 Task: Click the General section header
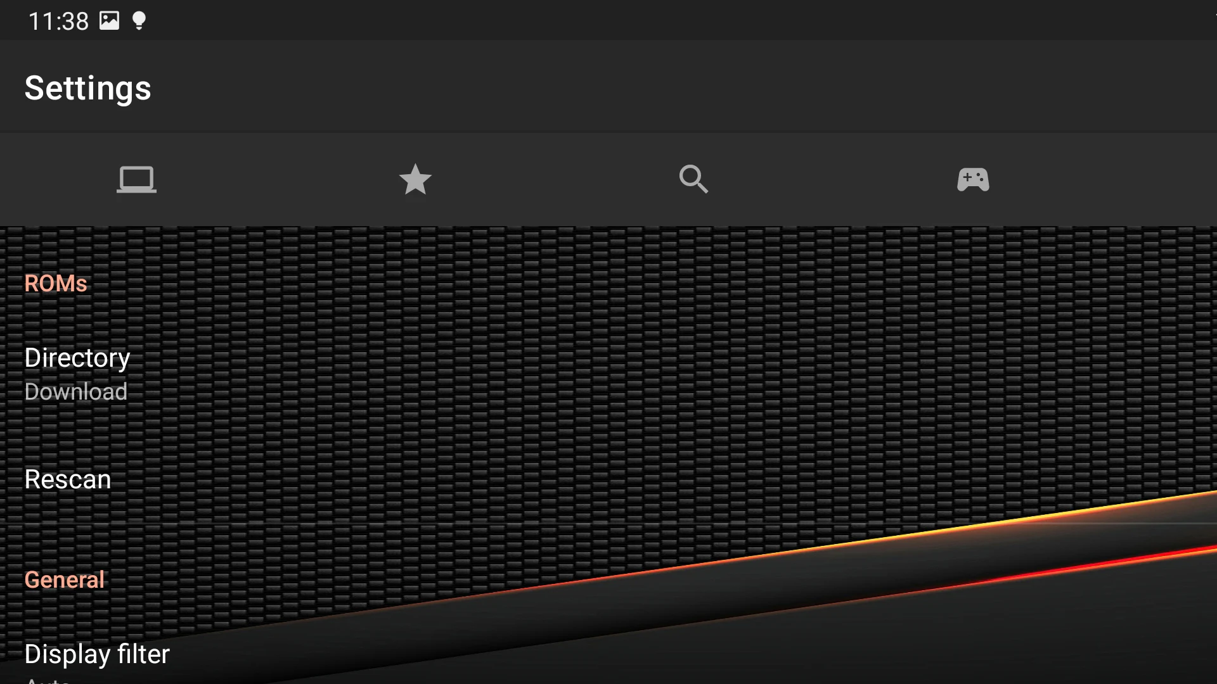(x=65, y=579)
